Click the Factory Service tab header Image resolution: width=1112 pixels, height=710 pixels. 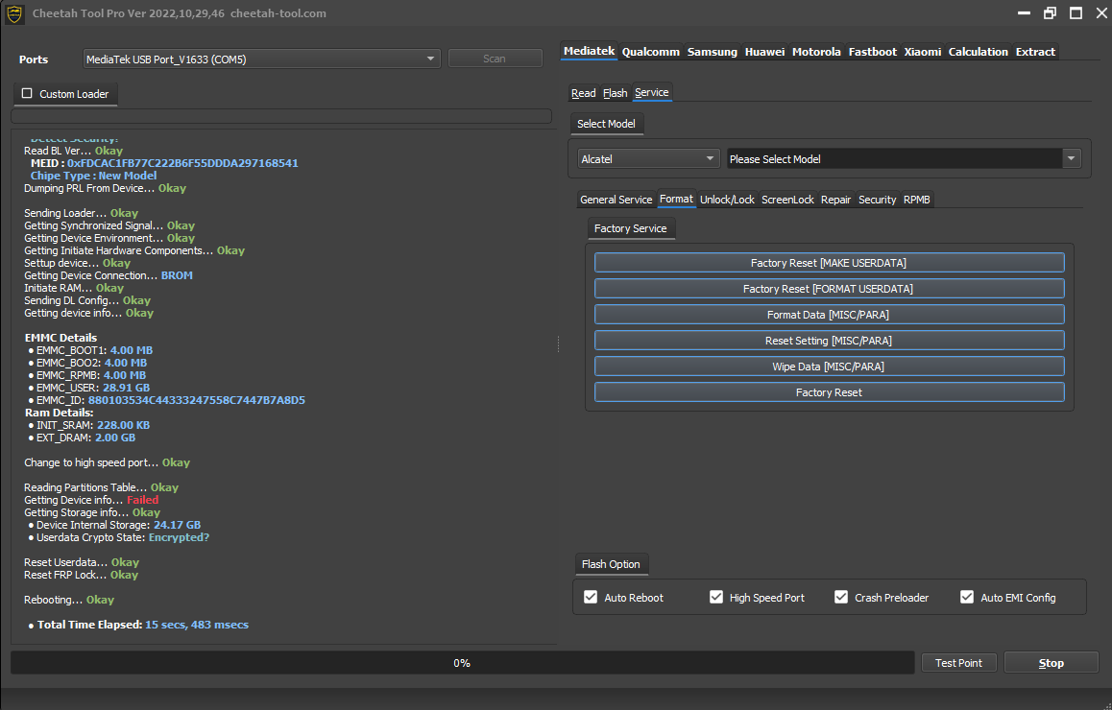coord(631,228)
